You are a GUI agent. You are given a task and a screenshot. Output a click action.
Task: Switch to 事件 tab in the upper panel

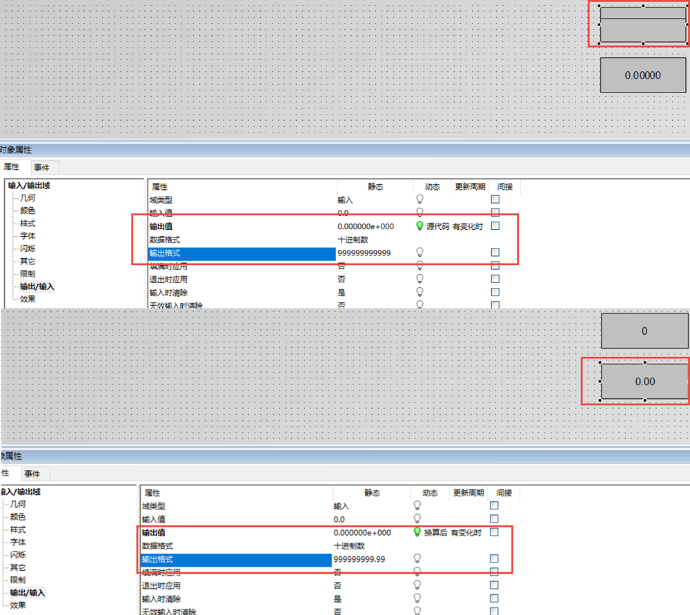(x=41, y=167)
